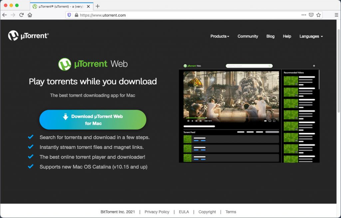The image size is (341, 218).
Task: Click 'Play torrents while you download' heading
Action: point(93,81)
